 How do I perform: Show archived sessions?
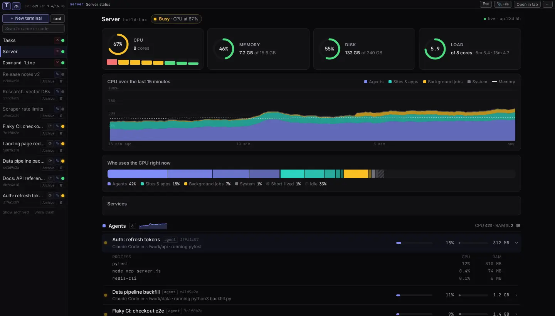[x=16, y=212]
